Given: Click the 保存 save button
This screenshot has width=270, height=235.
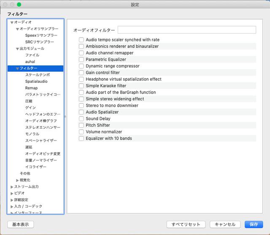Looking at the screenshot, I should point(254,224).
